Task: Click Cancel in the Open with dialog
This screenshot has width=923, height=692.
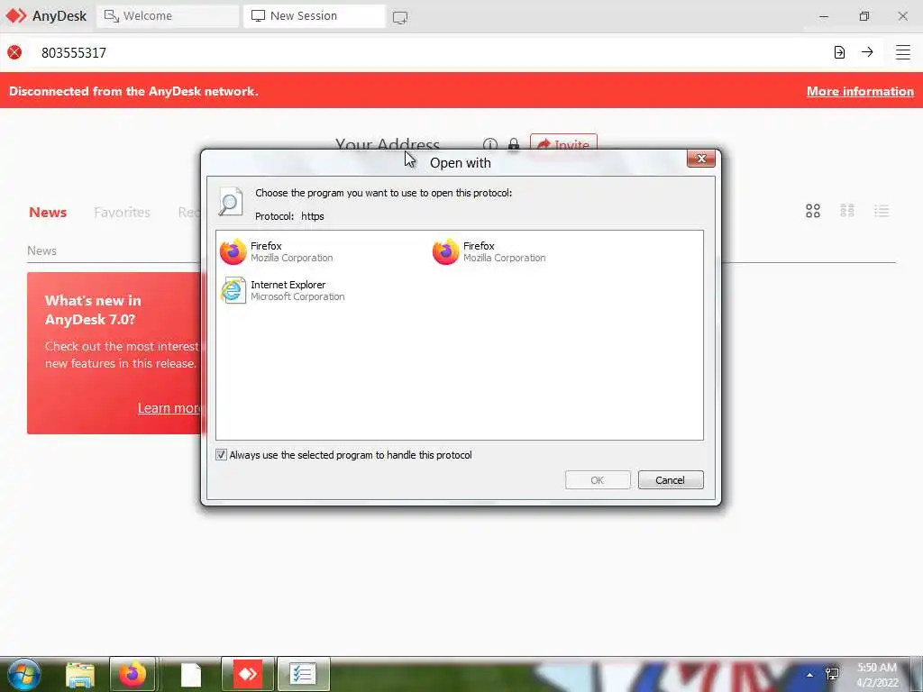Action: tap(671, 480)
